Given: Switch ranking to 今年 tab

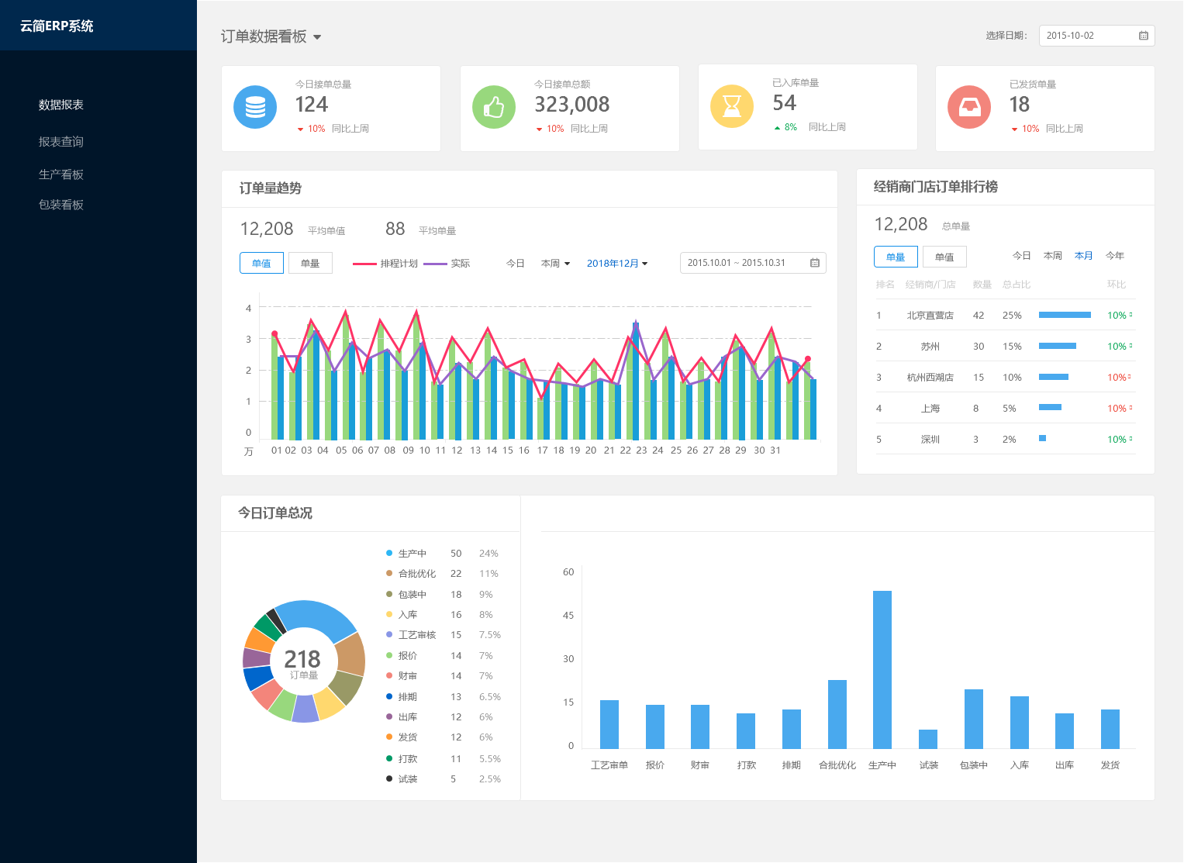Looking at the screenshot, I should 1115,256.
